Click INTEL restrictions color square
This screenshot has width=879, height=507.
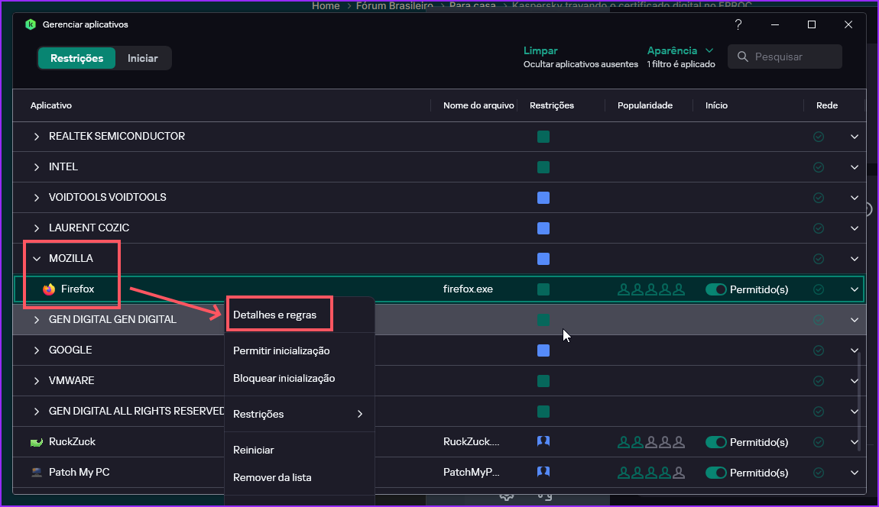click(x=543, y=167)
